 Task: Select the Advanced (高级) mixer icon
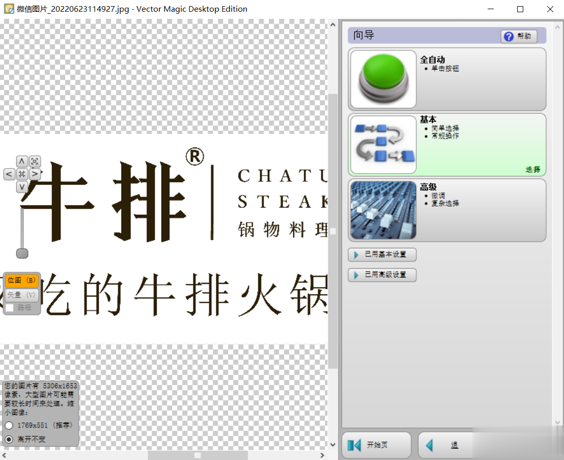point(383,210)
